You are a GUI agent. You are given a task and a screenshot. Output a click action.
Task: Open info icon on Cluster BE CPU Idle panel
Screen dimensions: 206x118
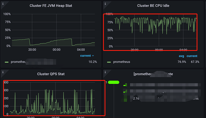[x=105, y=4]
